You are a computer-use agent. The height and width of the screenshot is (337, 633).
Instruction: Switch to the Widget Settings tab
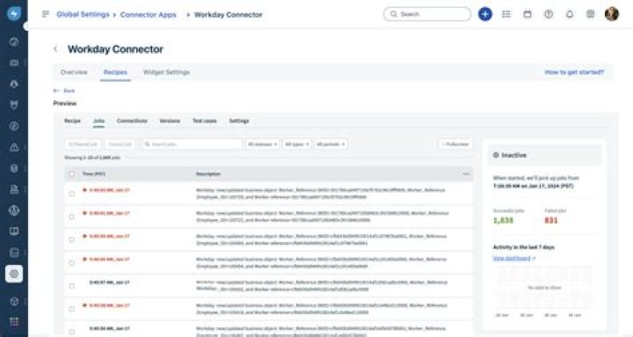pos(166,72)
